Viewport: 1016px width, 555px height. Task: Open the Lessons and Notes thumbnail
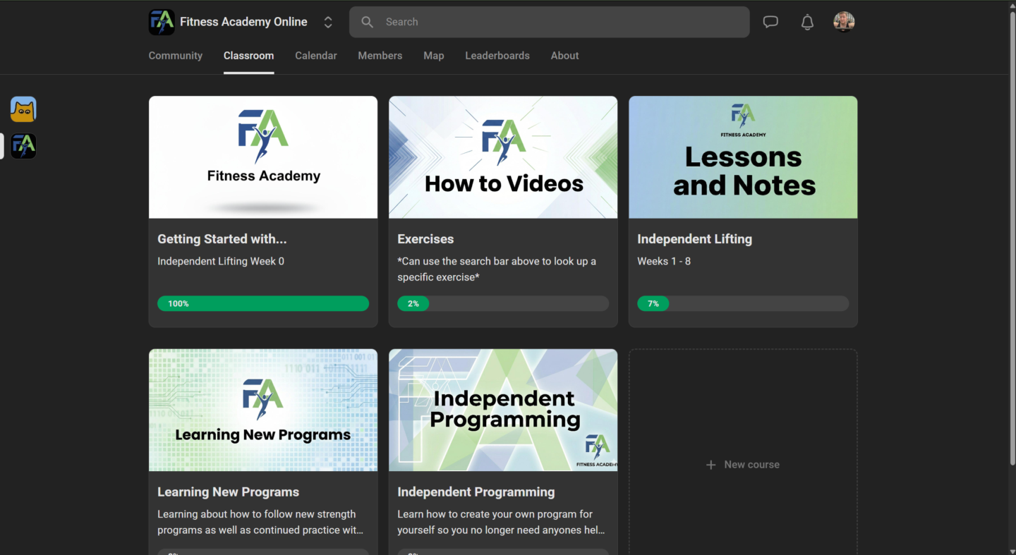point(743,157)
